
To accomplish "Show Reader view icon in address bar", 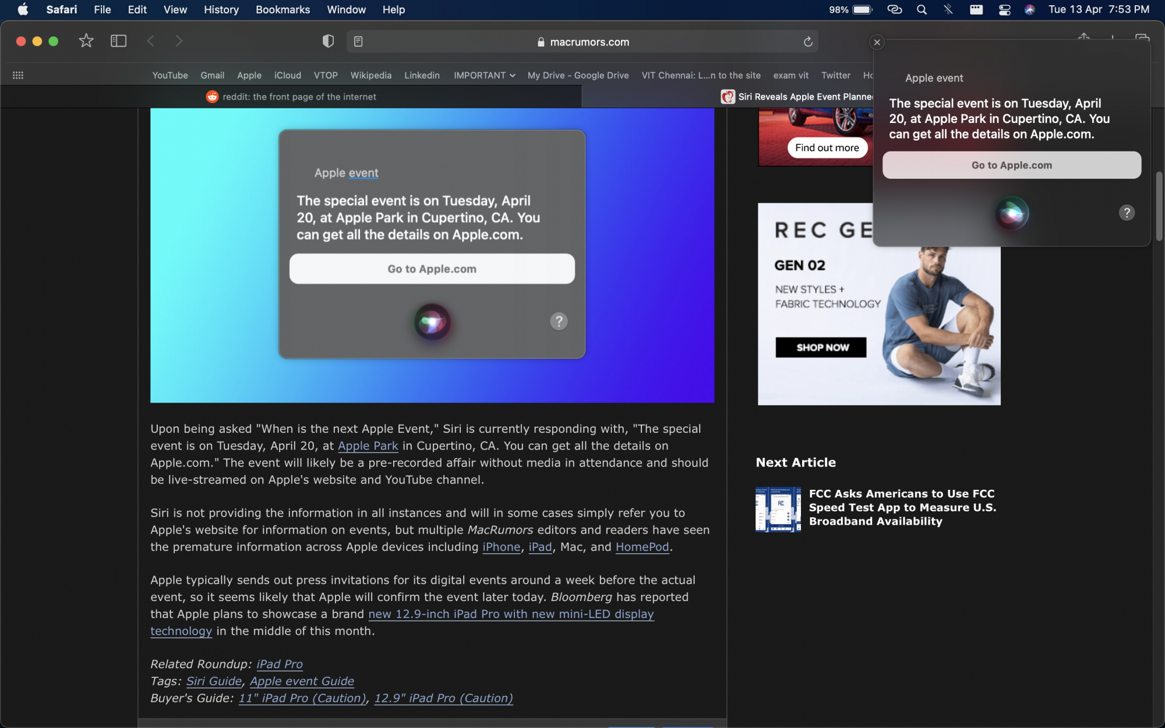I will click(x=358, y=41).
